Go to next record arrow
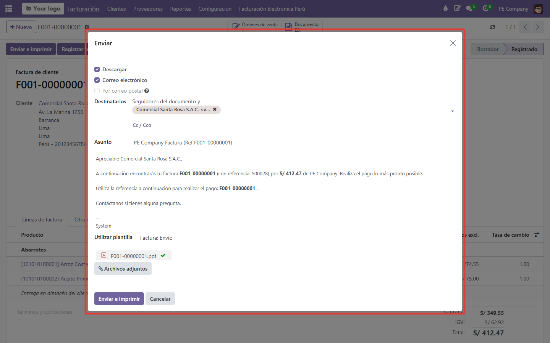 pos(537,27)
